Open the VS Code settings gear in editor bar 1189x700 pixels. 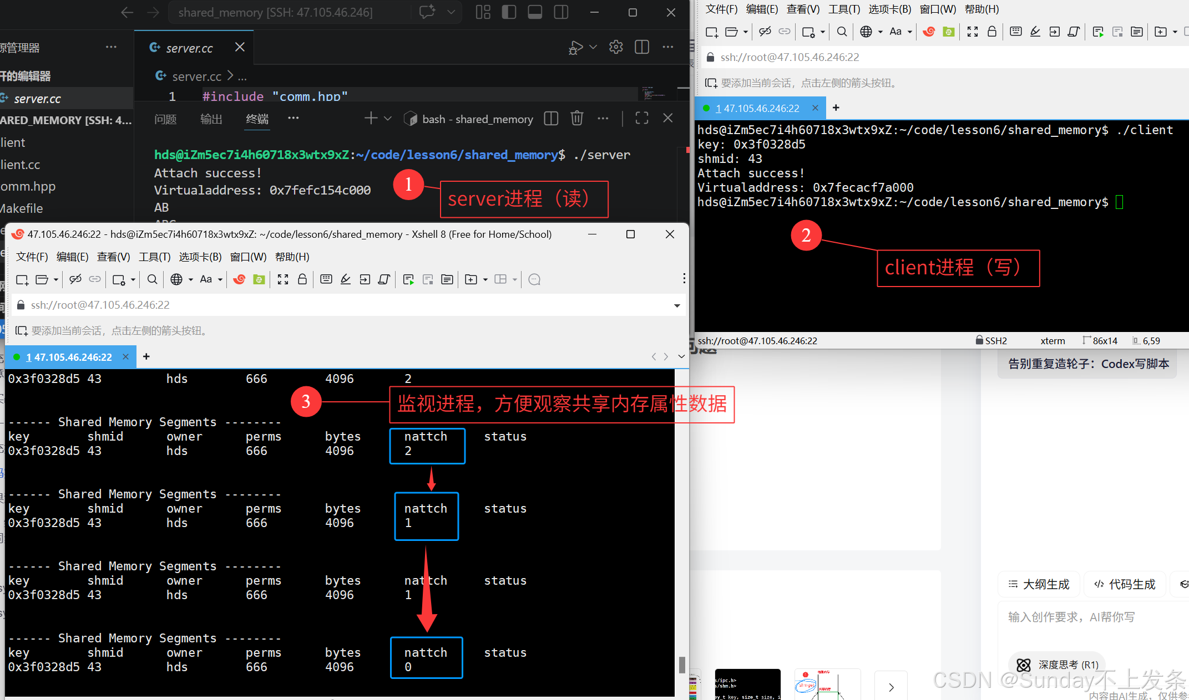(616, 48)
